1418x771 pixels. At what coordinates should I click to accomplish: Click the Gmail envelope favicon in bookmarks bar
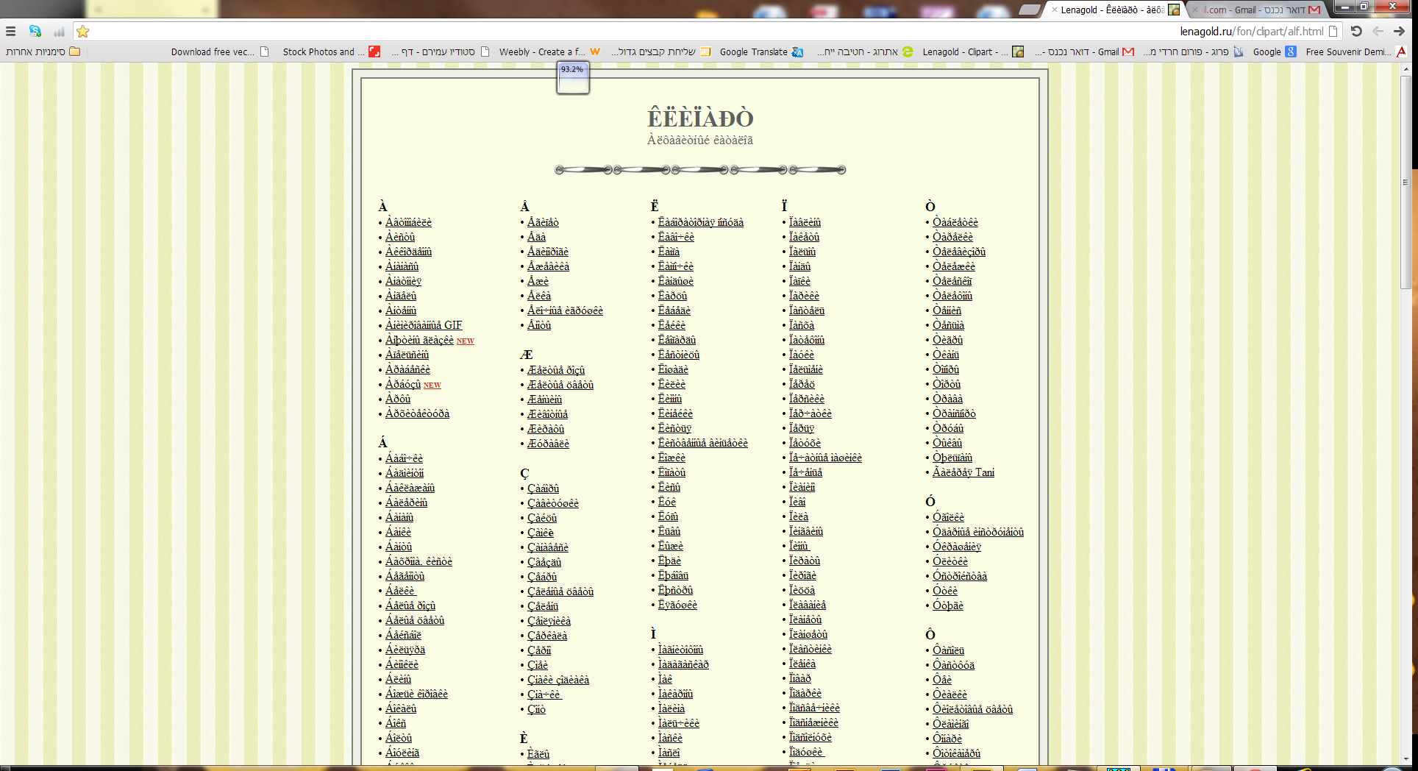(1128, 51)
